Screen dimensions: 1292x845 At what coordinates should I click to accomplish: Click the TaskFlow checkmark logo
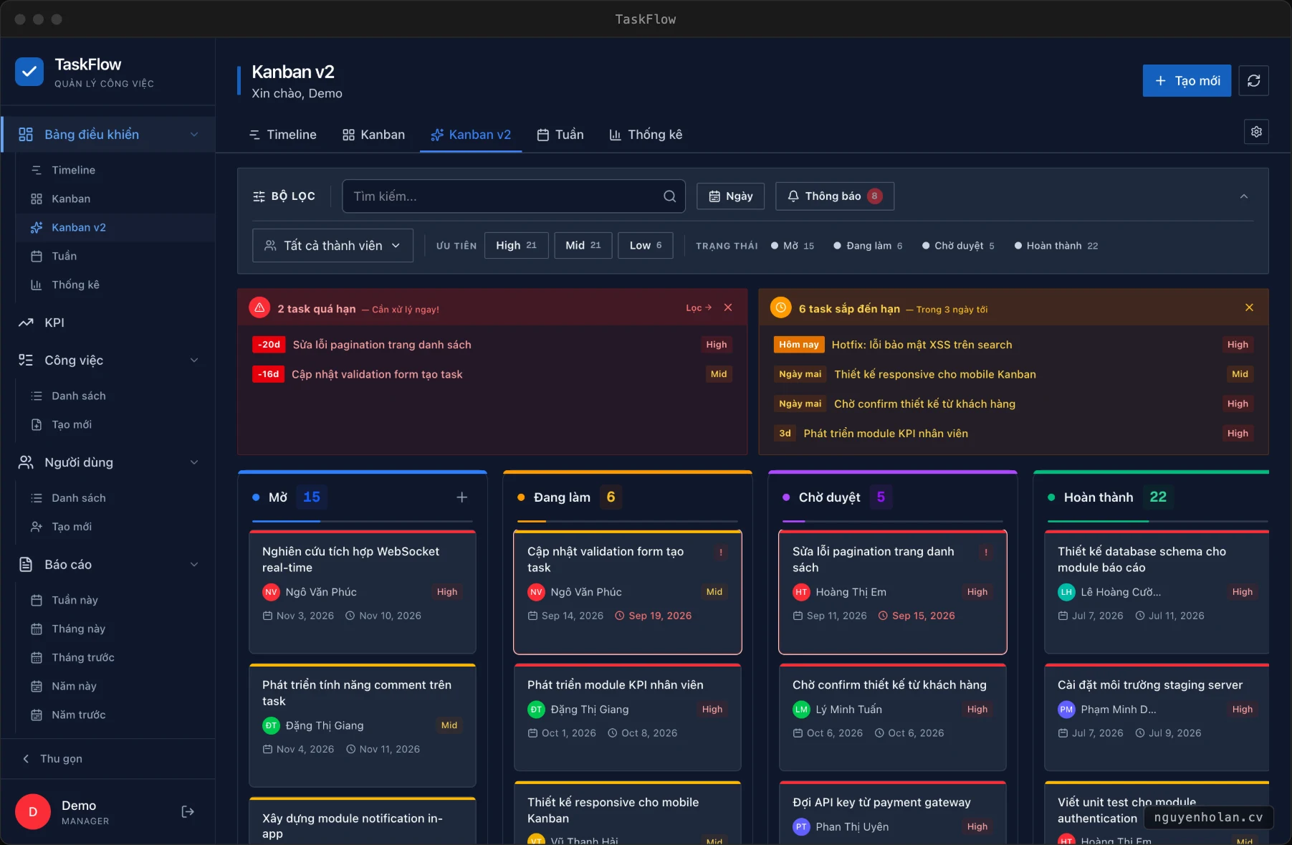(29, 72)
